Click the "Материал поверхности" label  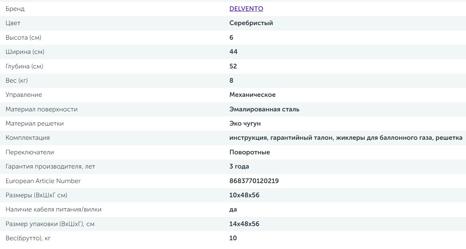(42, 109)
